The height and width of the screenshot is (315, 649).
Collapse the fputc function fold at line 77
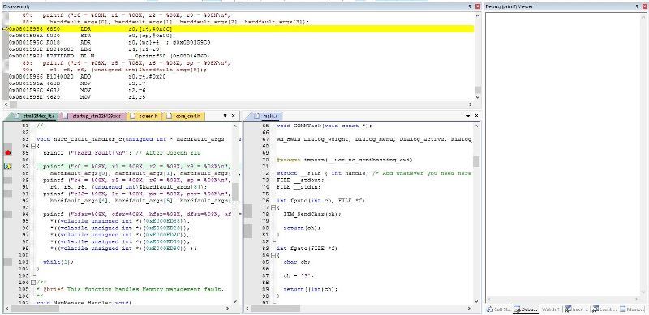[273, 207]
